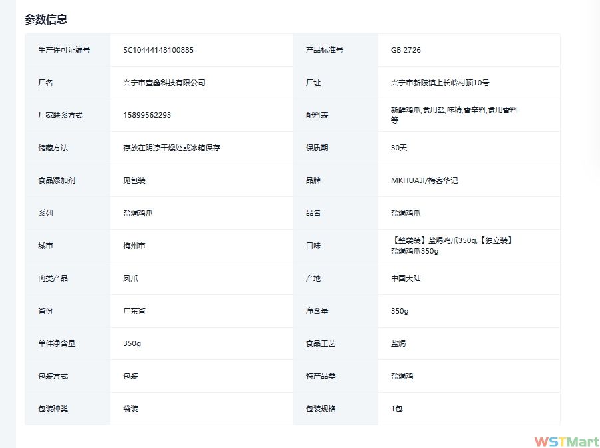Open the brand MKHUAJI/梅客华记

click(x=424, y=180)
